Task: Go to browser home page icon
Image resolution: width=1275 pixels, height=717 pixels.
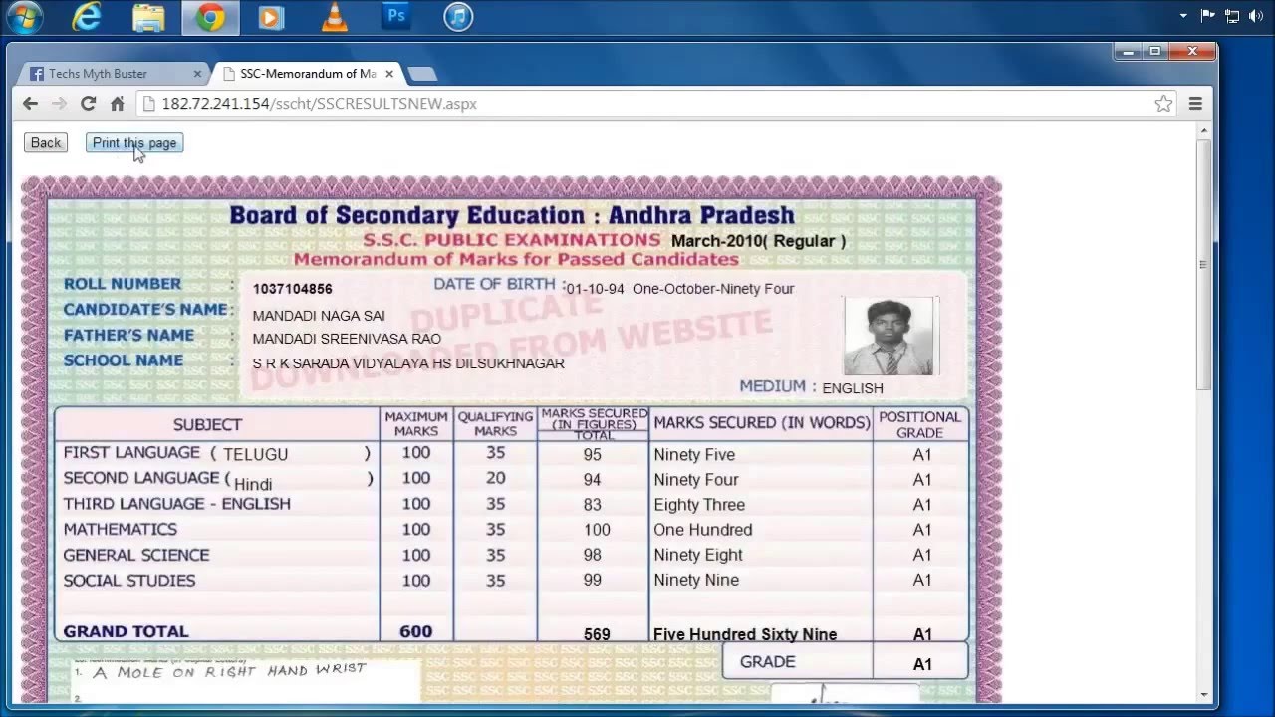Action: tap(117, 104)
